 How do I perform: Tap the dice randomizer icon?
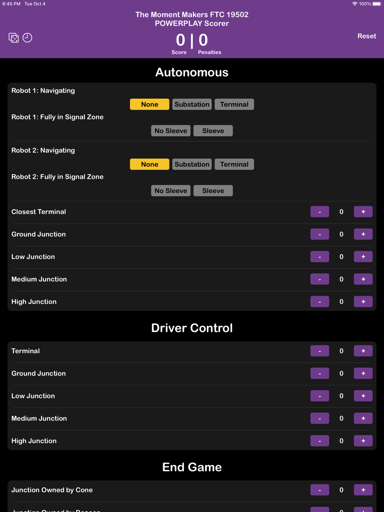point(14,38)
